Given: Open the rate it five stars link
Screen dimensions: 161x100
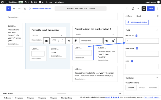Looking at the screenshot, I should [x=112, y=97].
